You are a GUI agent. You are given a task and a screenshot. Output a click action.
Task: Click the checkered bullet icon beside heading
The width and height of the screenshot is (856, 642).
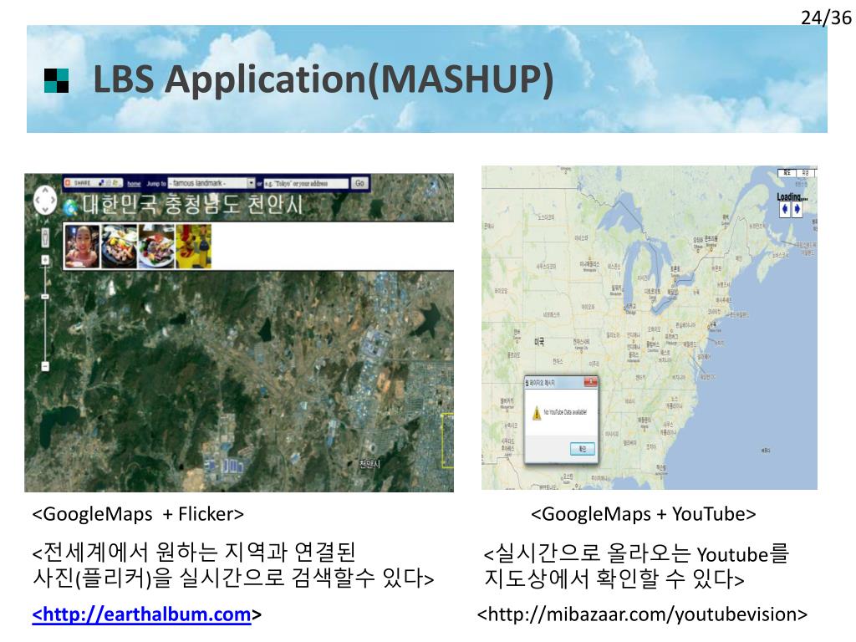click(57, 81)
